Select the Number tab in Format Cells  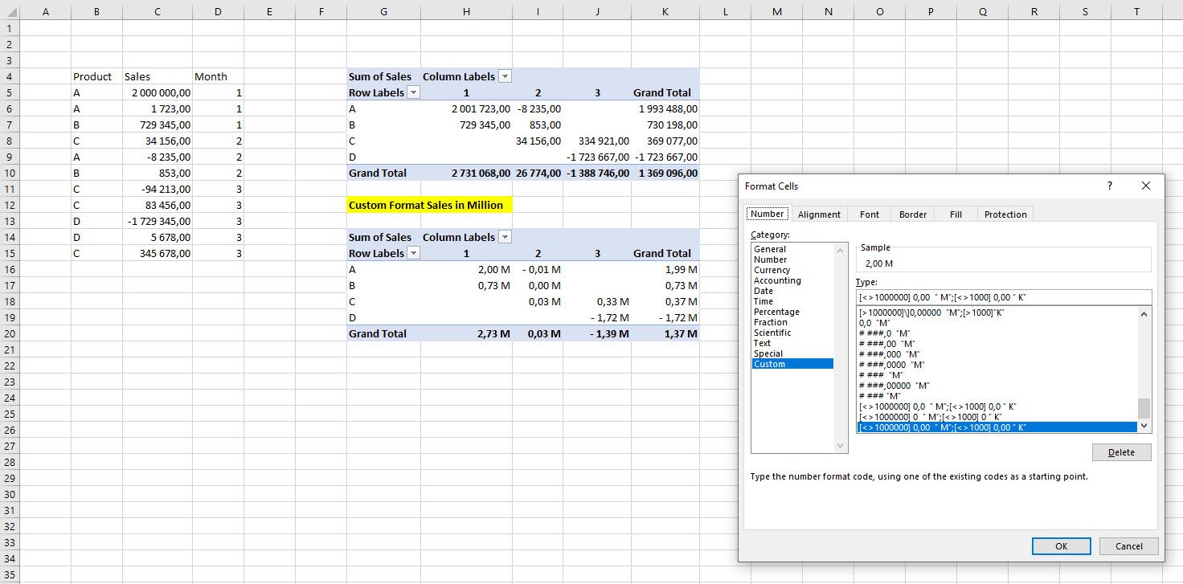coord(767,214)
